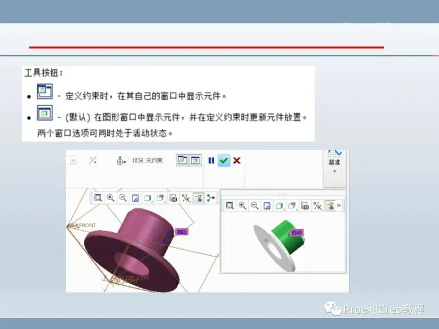The height and width of the screenshot is (329, 439).
Task: Click the 3D dragger toggle icon
Action: tap(121, 161)
